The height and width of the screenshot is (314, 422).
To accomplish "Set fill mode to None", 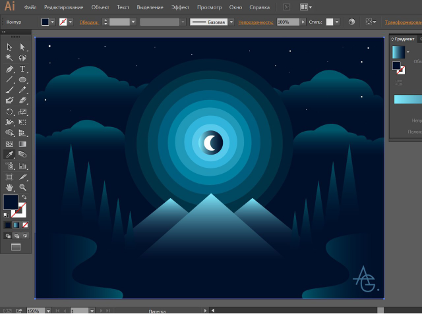I will tap(25, 225).
